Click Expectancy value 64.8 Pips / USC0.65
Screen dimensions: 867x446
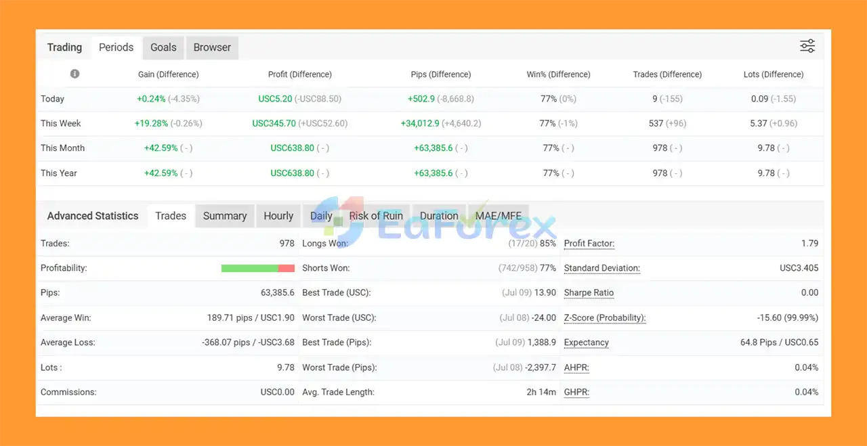780,342
